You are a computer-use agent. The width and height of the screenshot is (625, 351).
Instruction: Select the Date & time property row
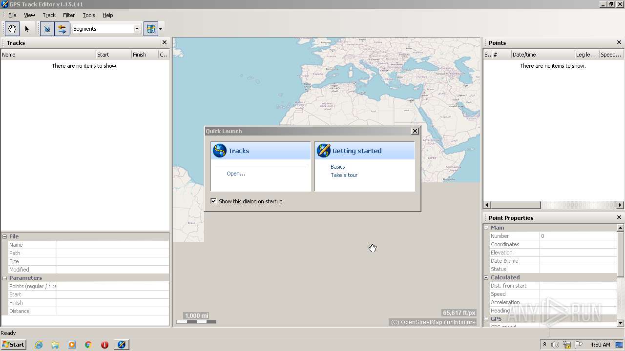(553, 261)
